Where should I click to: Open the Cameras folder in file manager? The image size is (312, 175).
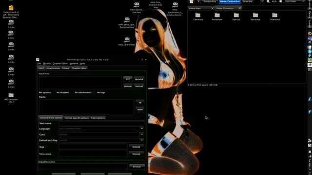tap(198, 17)
